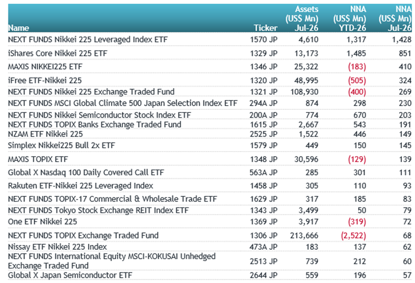This screenshot has width=415, height=283.
Task: Select NEXT FUNDS International Equity MSCI-KOKUSAI name
Action: click(x=112, y=261)
